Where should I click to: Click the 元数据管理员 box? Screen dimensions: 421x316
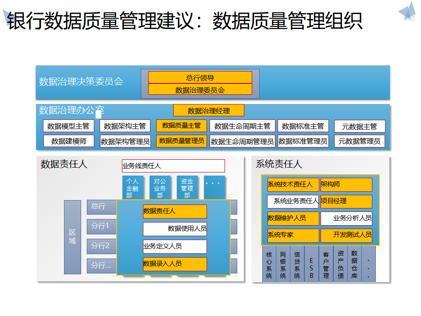coord(359,141)
